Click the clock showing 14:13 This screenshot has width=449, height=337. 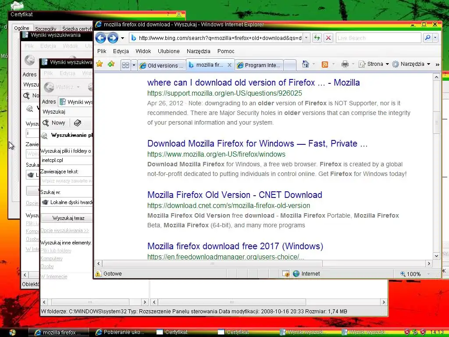coord(437,333)
